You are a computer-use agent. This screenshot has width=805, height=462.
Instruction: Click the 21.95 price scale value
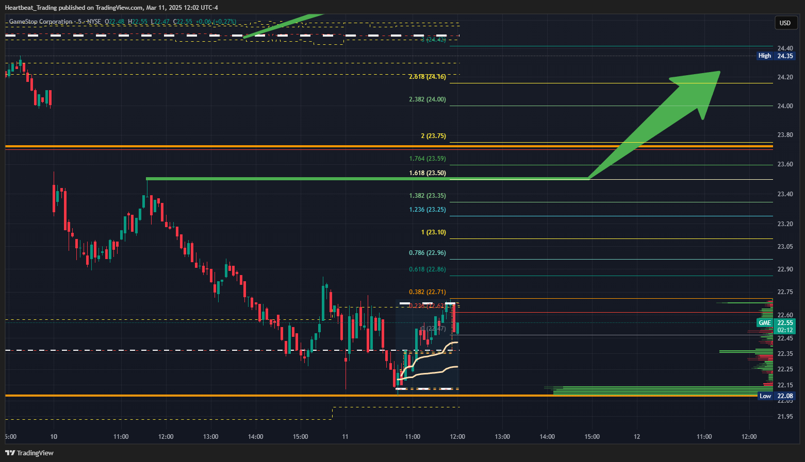[785, 416]
